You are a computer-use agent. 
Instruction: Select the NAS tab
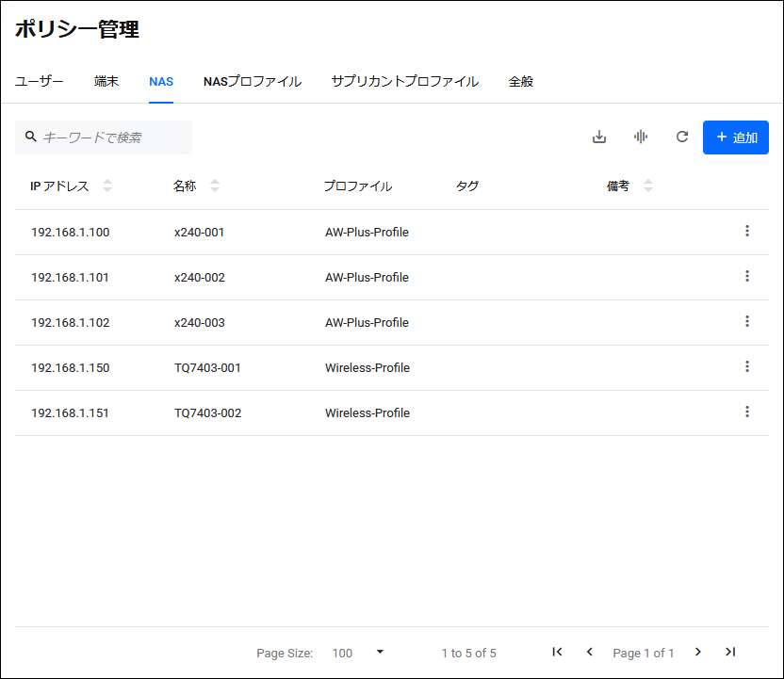pos(161,81)
